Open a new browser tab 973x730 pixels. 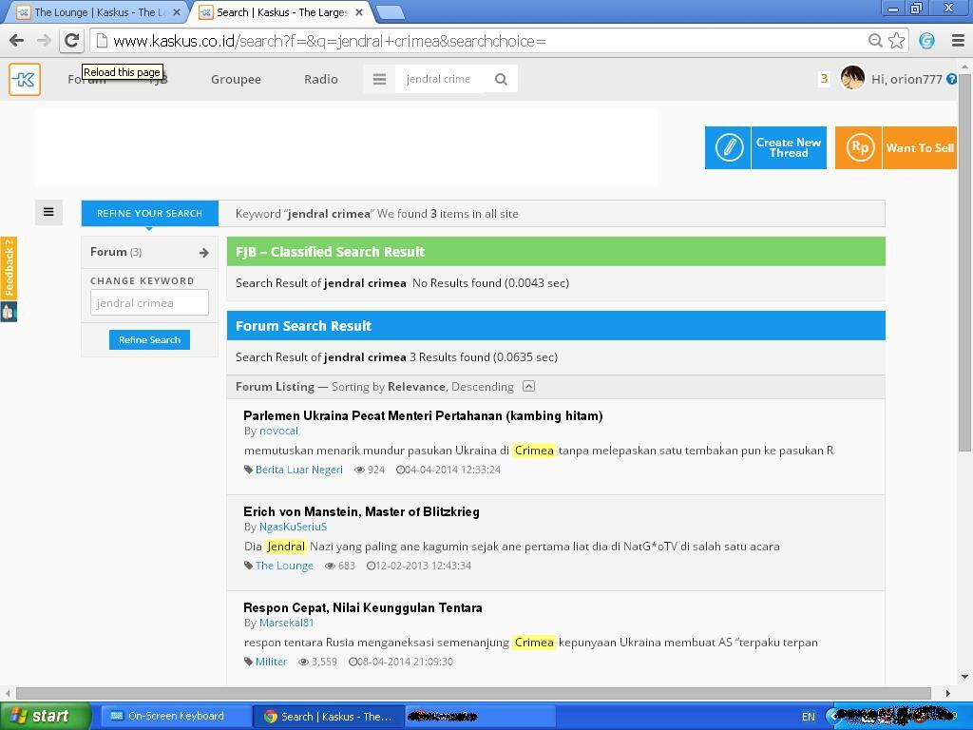pyautogui.click(x=391, y=12)
